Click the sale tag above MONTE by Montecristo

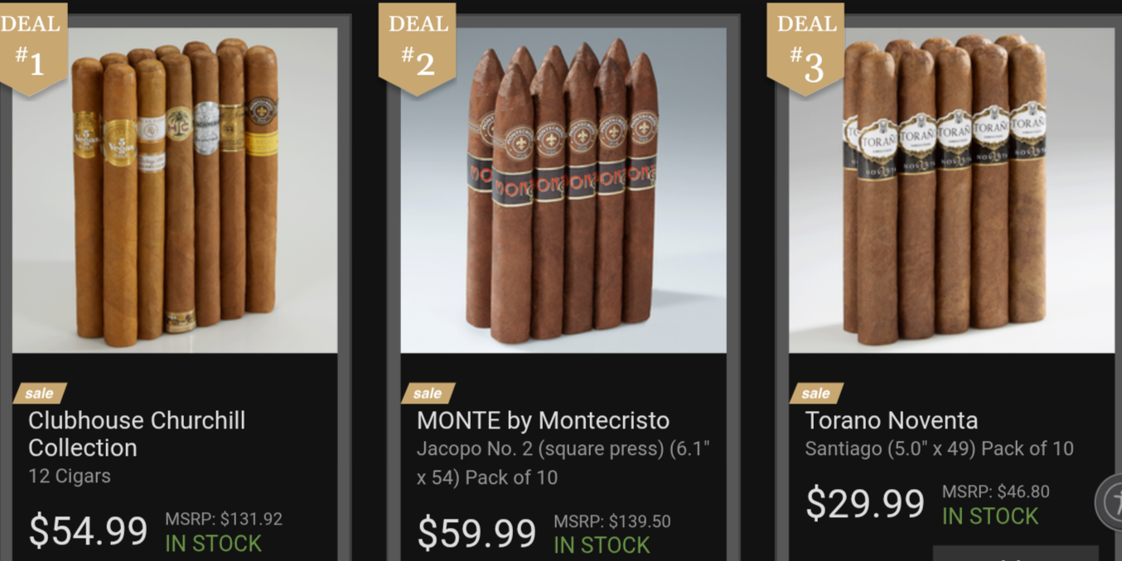(x=428, y=393)
